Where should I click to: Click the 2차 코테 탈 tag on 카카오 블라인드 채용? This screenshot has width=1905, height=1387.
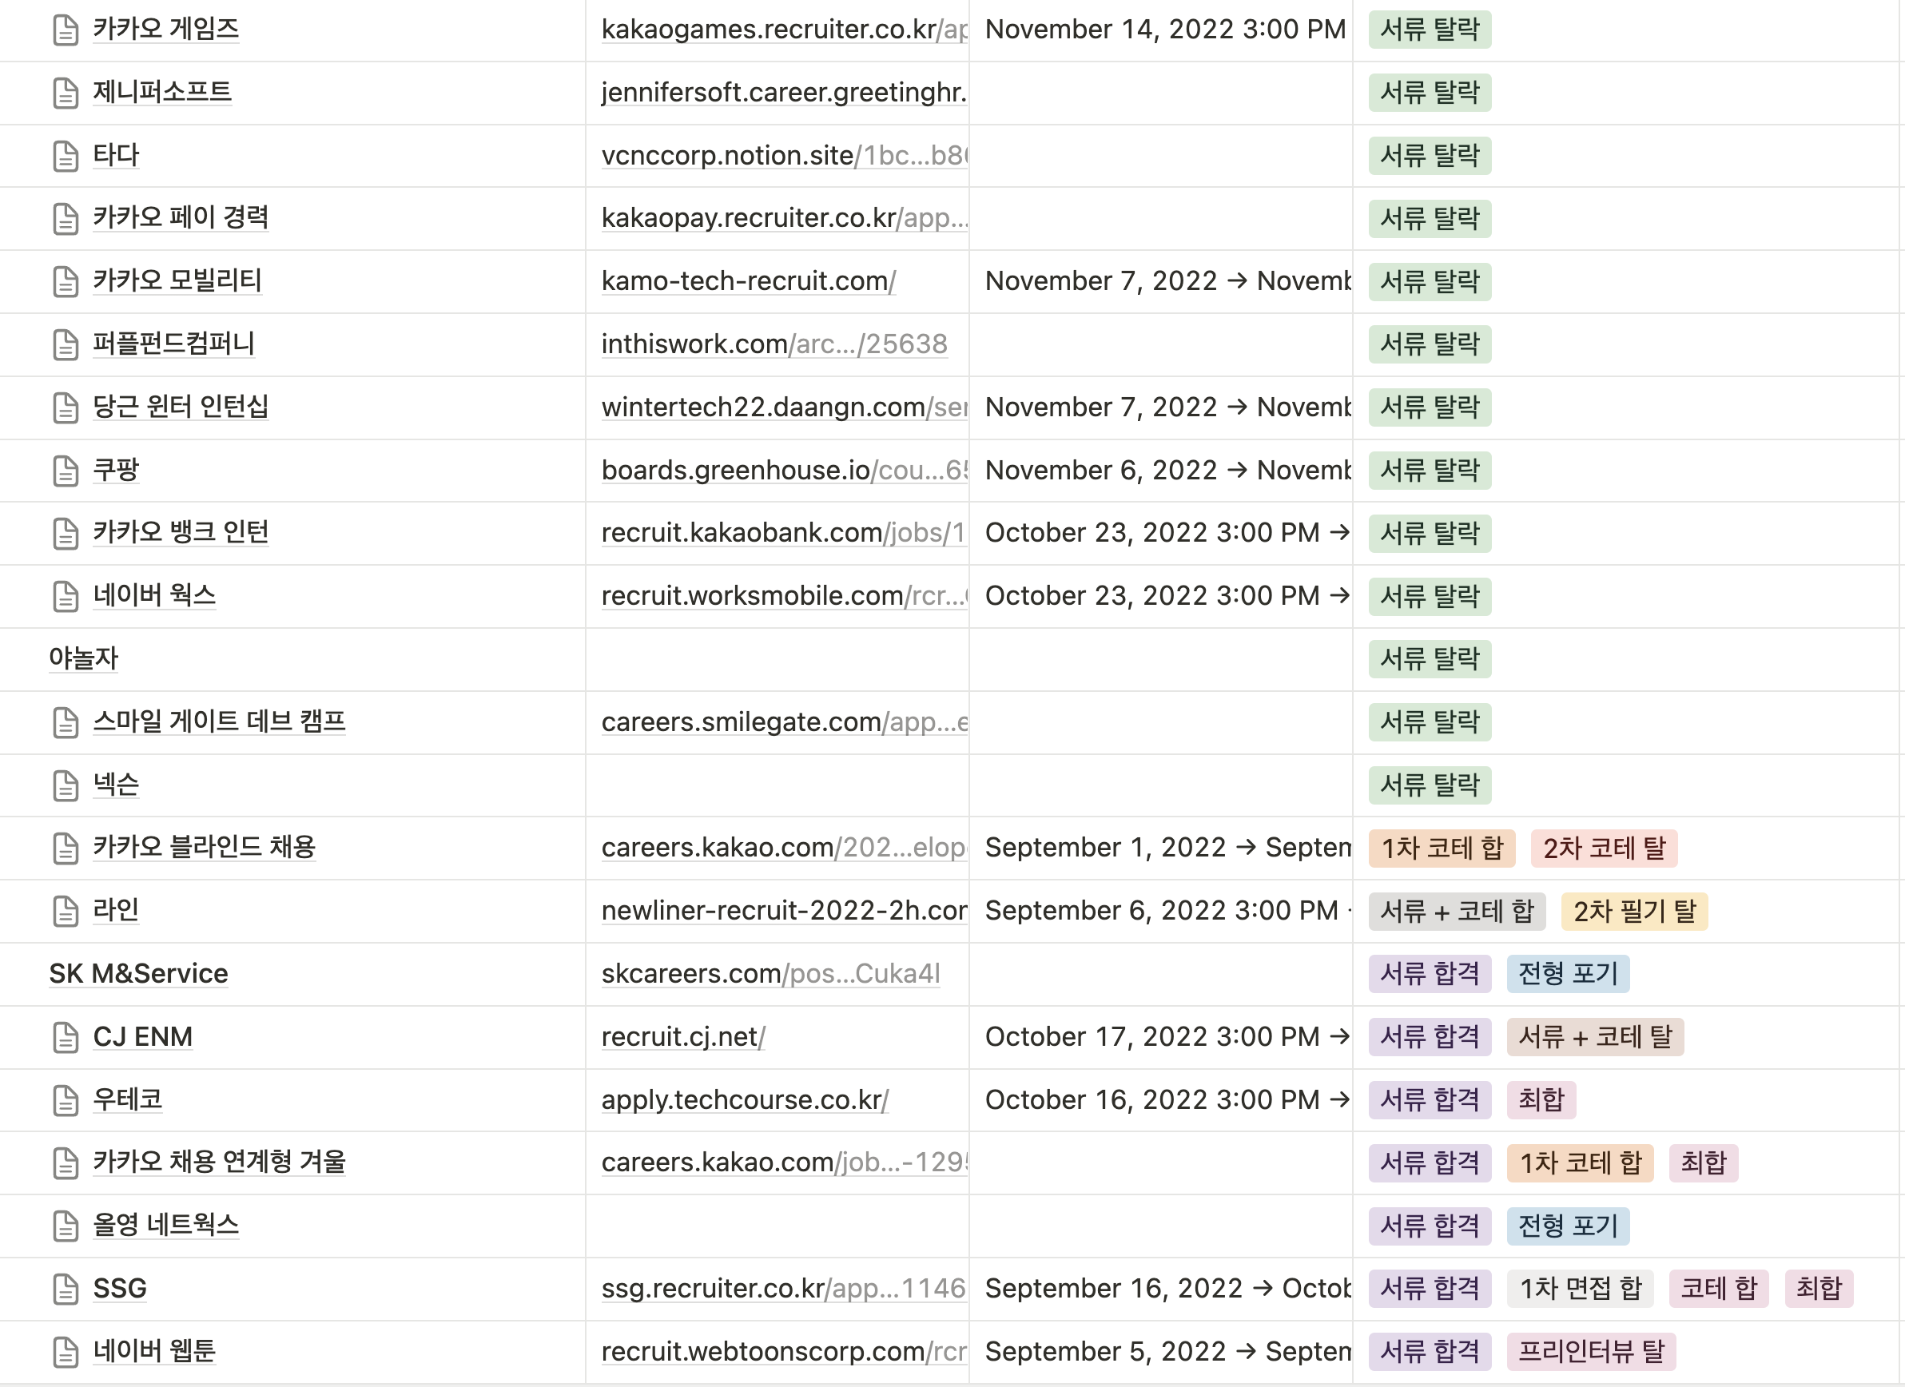pos(1604,848)
